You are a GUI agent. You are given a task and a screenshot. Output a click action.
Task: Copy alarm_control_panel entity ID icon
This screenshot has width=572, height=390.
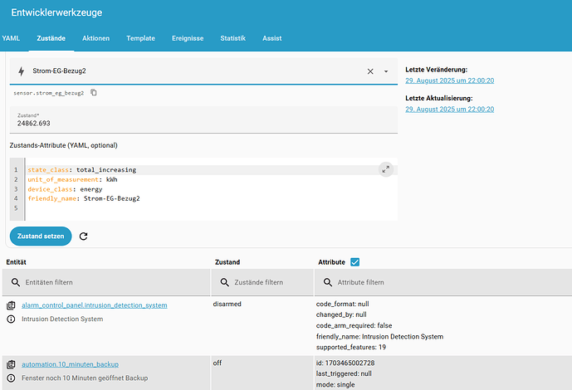(x=11, y=305)
